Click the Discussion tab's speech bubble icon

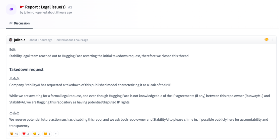pos(11,23)
